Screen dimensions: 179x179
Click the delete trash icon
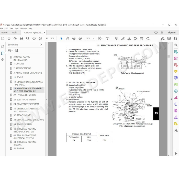pos(142,38)
